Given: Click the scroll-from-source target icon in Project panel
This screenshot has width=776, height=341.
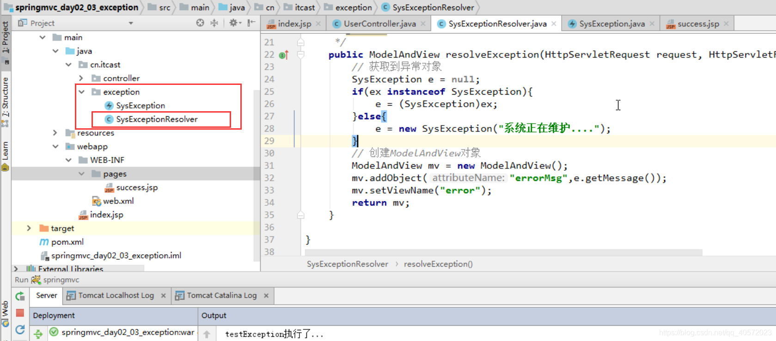Looking at the screenshot, I should [200, 23].
